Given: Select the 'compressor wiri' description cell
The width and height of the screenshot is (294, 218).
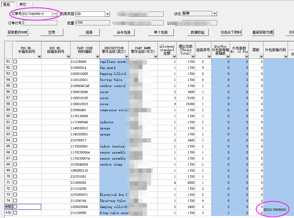Looking at the screenshot, I should click(x=114, y=110).
